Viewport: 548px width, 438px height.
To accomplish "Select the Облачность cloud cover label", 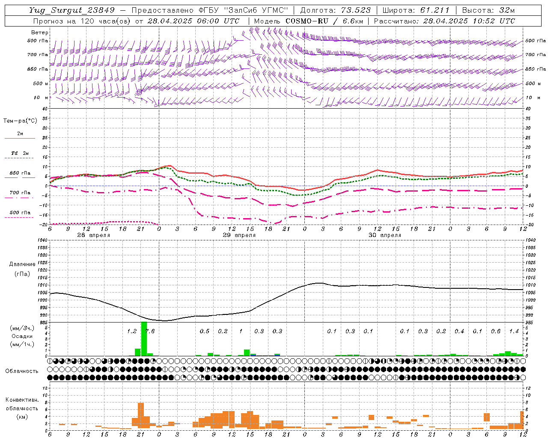I will 22,371.
